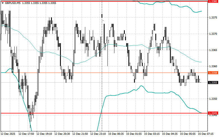The height and width of the screenshot is (137, 219).
Task: Select the orange horizontal line at 1.3358
Action: [104, 73]
